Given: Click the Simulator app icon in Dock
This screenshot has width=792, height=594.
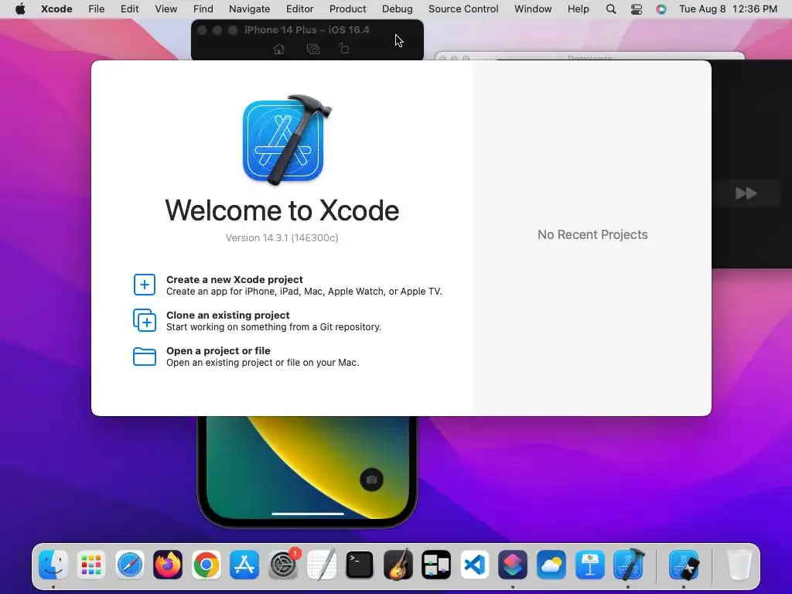Looking at the screenshot, I should point(684,564).
